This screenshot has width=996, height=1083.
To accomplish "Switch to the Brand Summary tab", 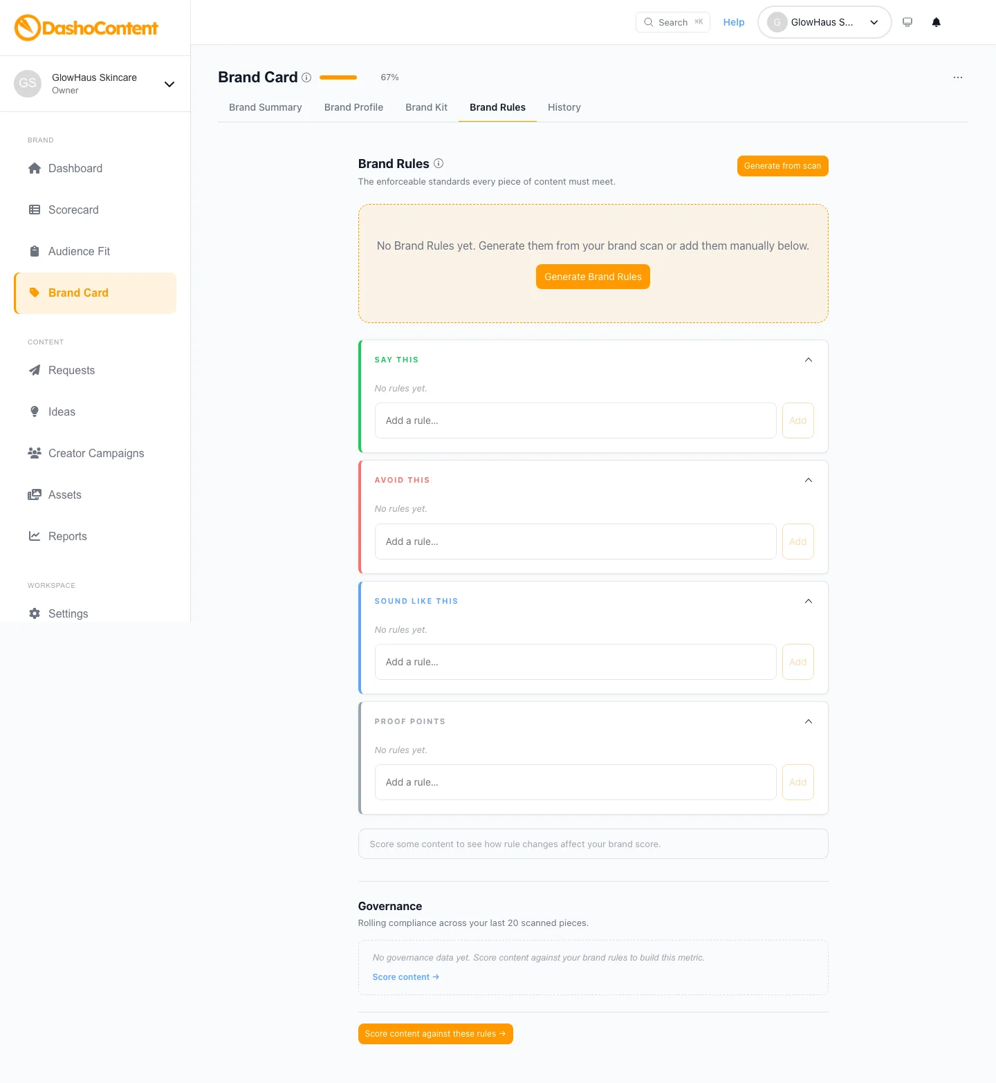I will point(266,107).
